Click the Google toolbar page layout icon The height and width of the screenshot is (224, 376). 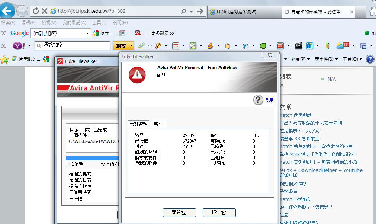[122, 33]
